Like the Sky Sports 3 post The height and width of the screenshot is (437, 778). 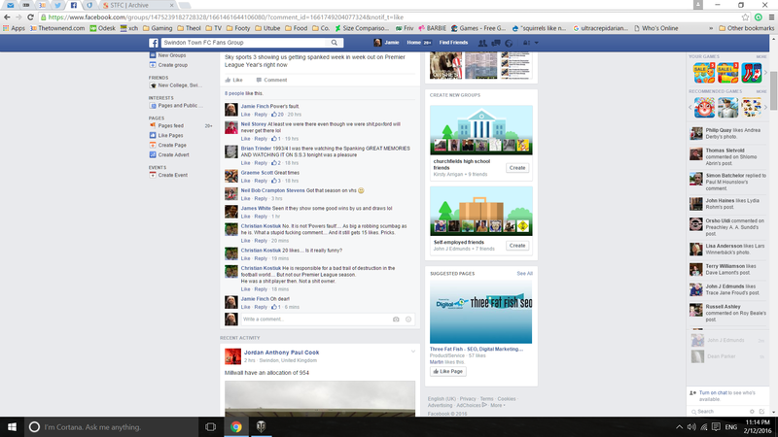click(x=233, y=80)
